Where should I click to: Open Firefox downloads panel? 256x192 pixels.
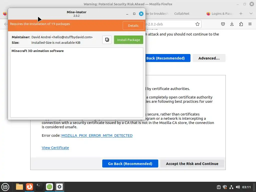point(232,24)
